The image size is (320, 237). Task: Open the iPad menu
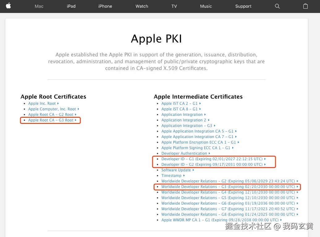(71, 6)
